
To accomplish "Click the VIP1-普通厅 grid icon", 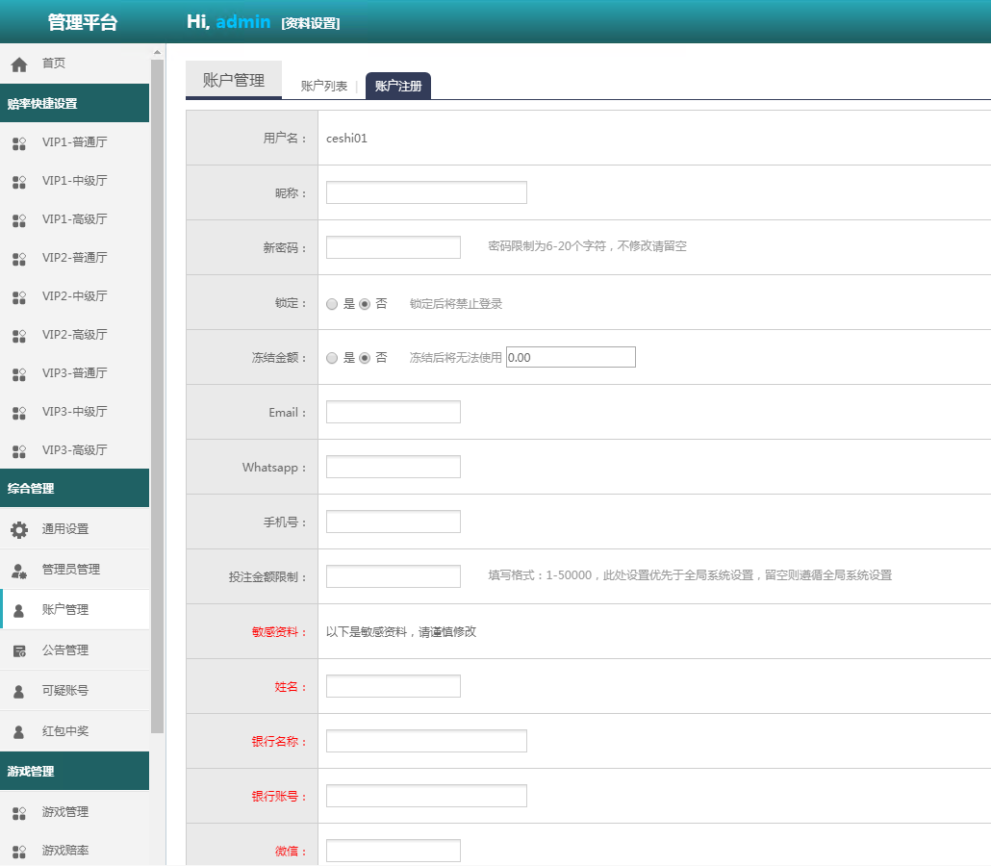I will pyautogui.click(x=18, y=143).
